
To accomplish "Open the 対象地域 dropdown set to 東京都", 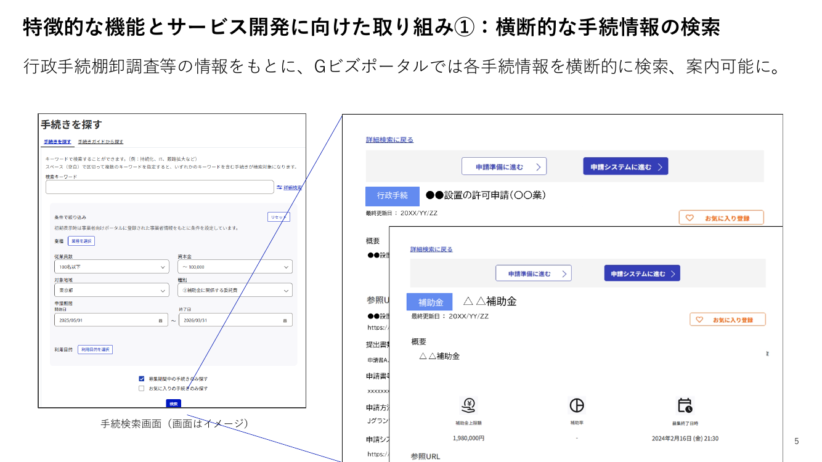I will coord(112,290).
